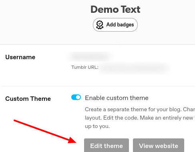Image resolution: width=195 pixels, height=152 pixels.
Task: Click the word 'badges' in the Add badges button
Action: (x=125, y=25)
